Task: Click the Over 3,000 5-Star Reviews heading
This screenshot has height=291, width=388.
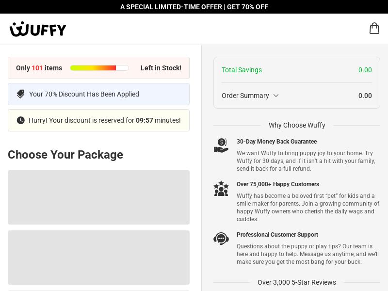Action: click(296, 282)
